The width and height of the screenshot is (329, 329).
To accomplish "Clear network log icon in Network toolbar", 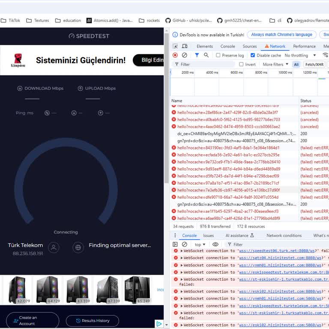I will 185,55.
